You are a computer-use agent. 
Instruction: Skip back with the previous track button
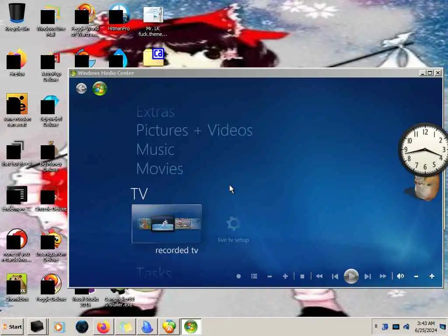point(335,276)
